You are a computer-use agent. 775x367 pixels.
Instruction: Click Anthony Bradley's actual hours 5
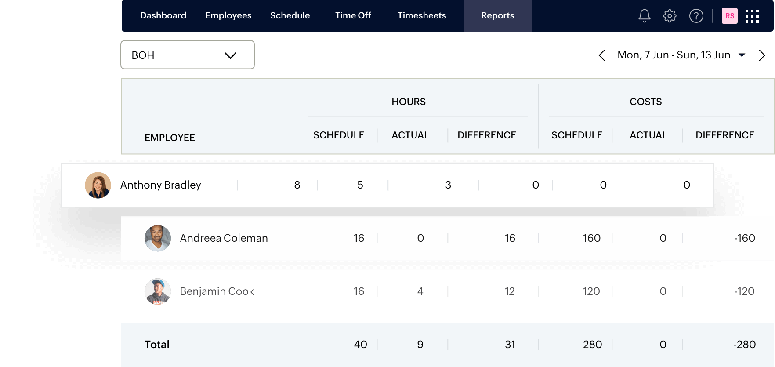click(x=360, y=185)
